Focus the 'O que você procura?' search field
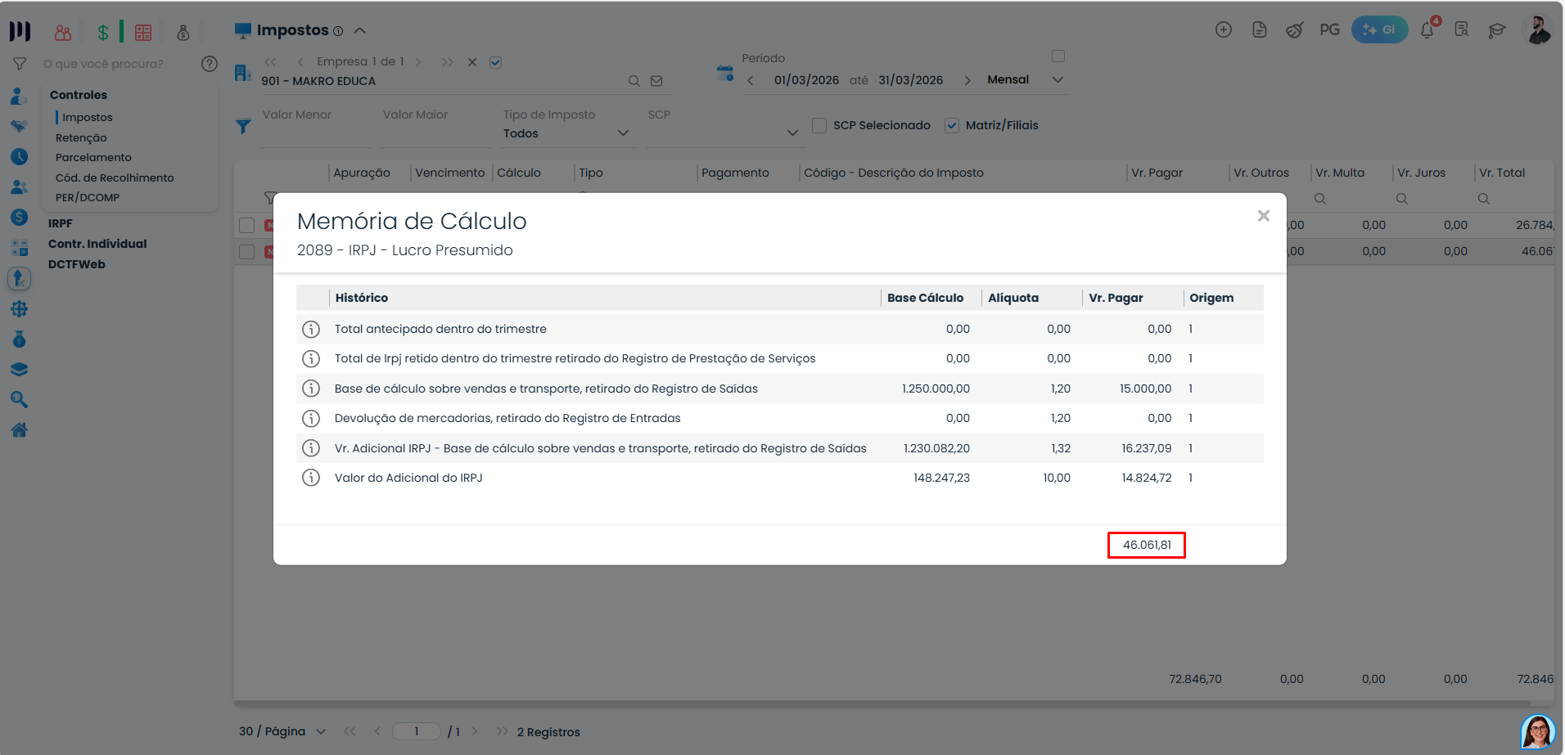 tap(115, 64)
